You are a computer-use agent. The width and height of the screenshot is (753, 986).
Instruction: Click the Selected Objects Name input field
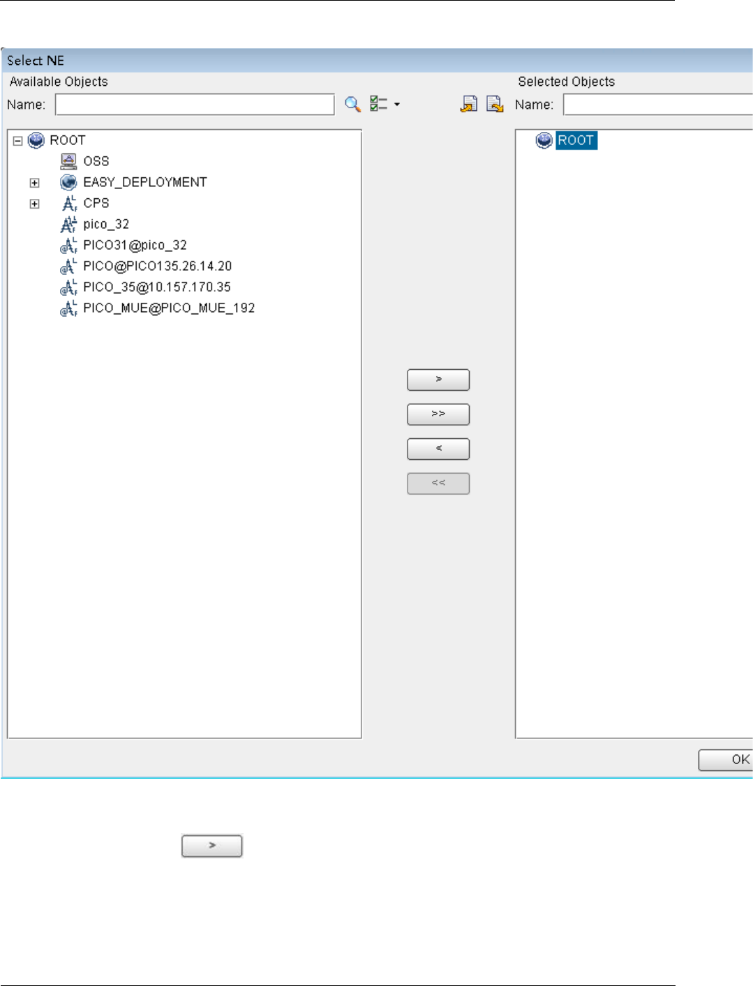tap(658, 105)
